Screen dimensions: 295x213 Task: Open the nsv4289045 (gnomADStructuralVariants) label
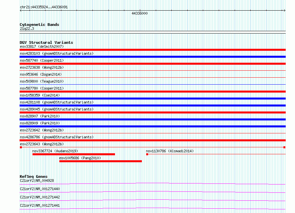[x=57, y=109]
